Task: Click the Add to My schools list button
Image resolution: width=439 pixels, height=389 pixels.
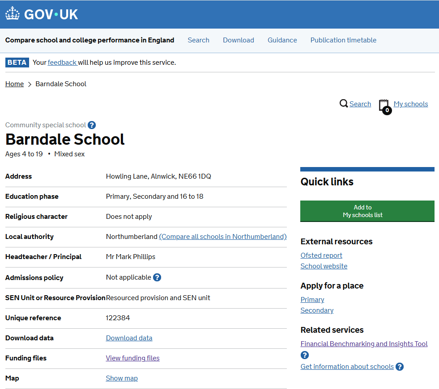Action: click(367, 211)
